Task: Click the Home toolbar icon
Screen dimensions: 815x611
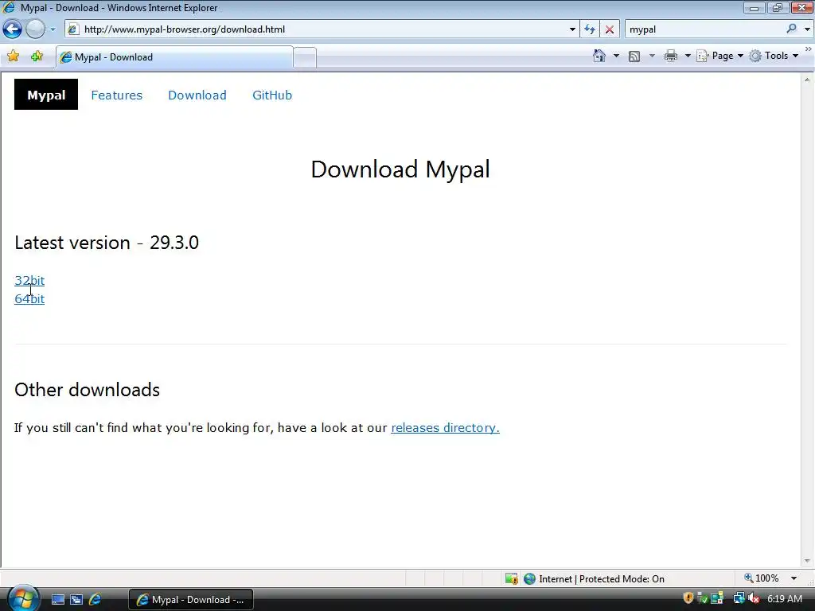Action: (x=599, y=56)
